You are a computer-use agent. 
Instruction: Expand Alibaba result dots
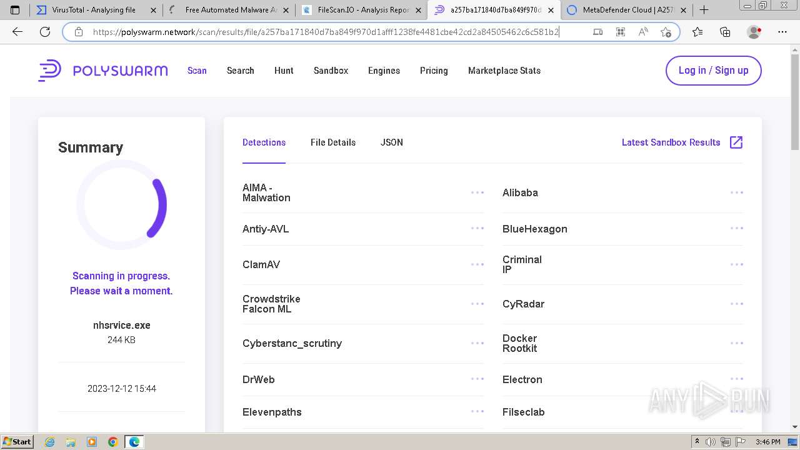coord(737,192)
